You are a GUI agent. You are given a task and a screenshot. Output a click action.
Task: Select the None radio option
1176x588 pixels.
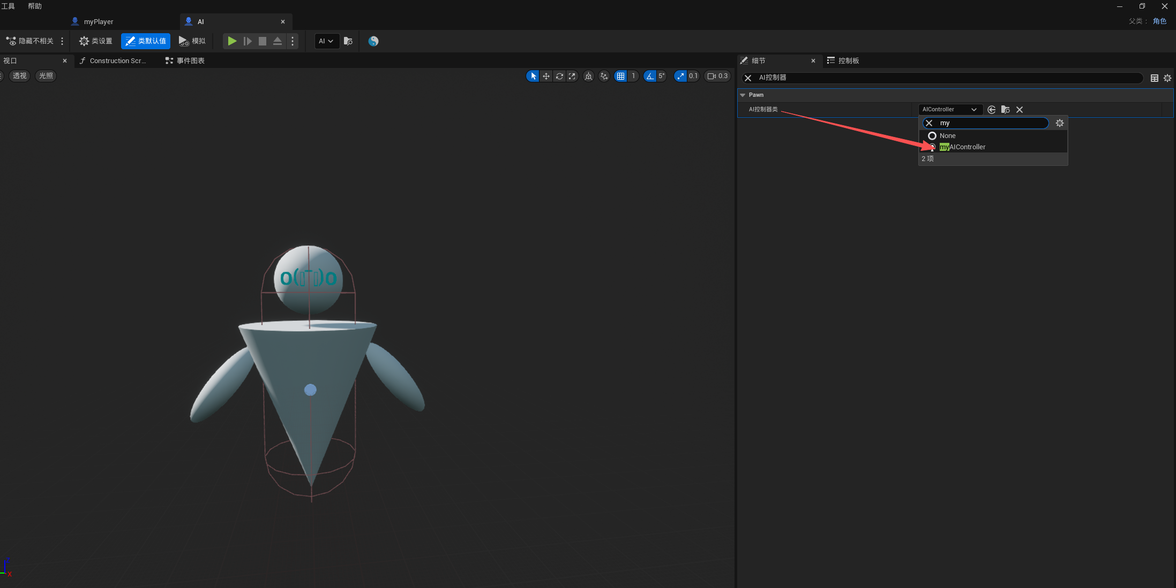point(932,136)
